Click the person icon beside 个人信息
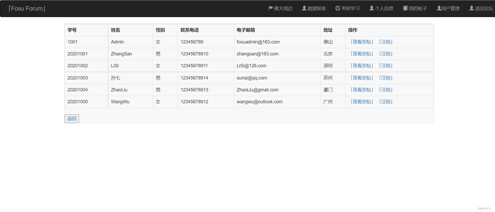The image size is (495, 212). coord(372,8)
